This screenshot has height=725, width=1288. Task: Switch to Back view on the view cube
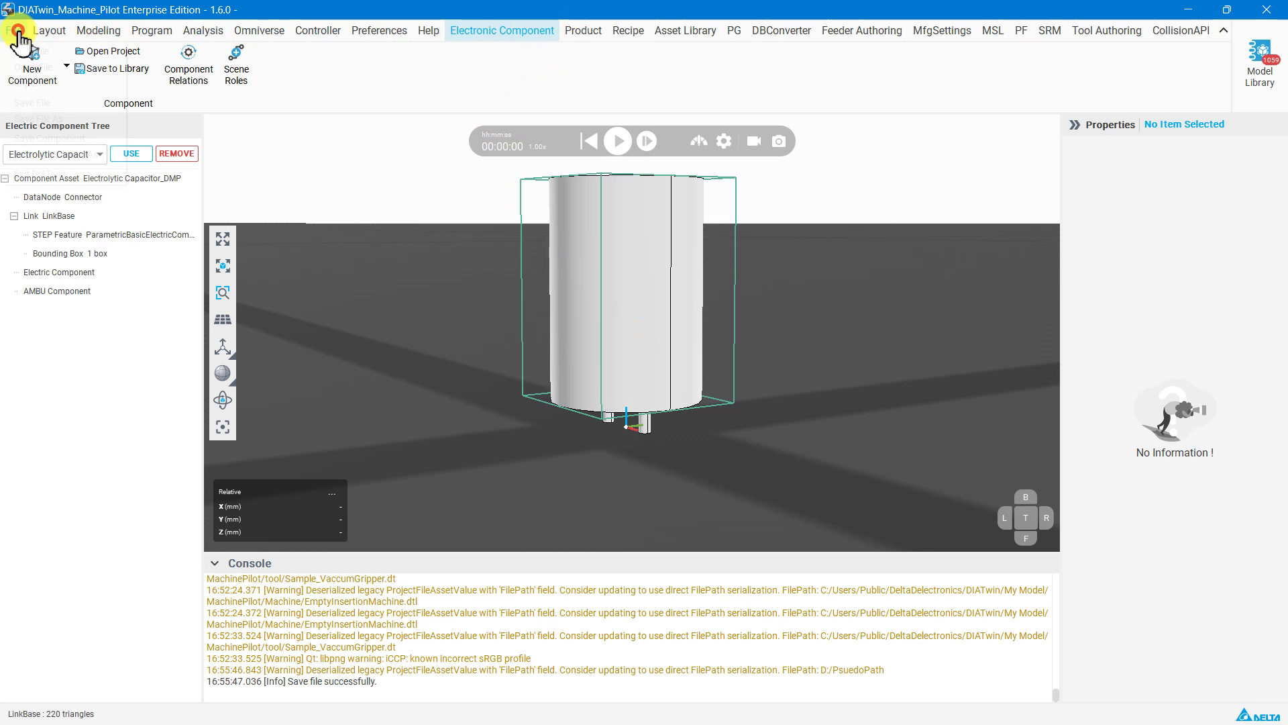(x=1025, y=497)
